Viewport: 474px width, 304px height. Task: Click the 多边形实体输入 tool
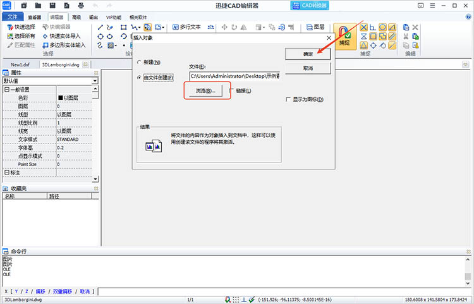pos(64,46)
